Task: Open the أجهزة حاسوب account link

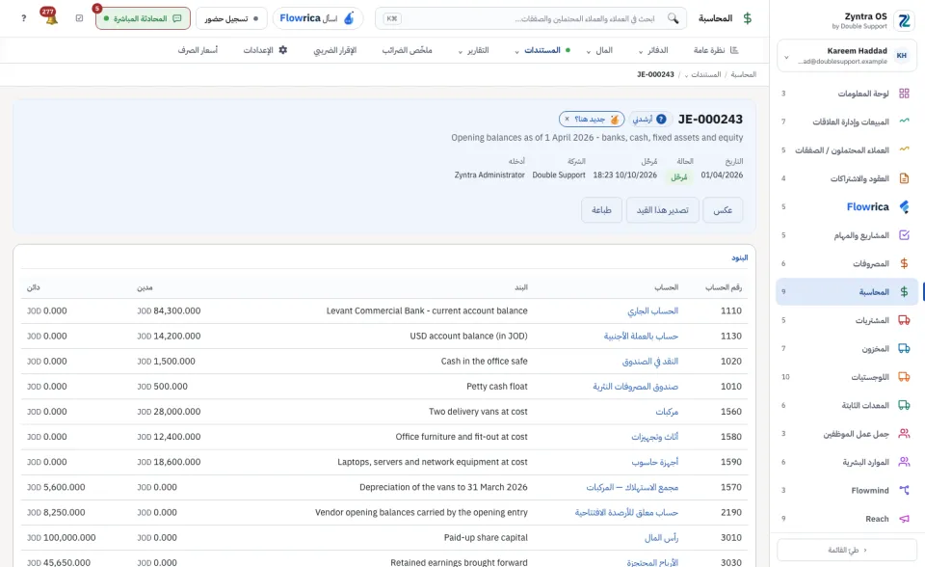Action: [655, 463]
